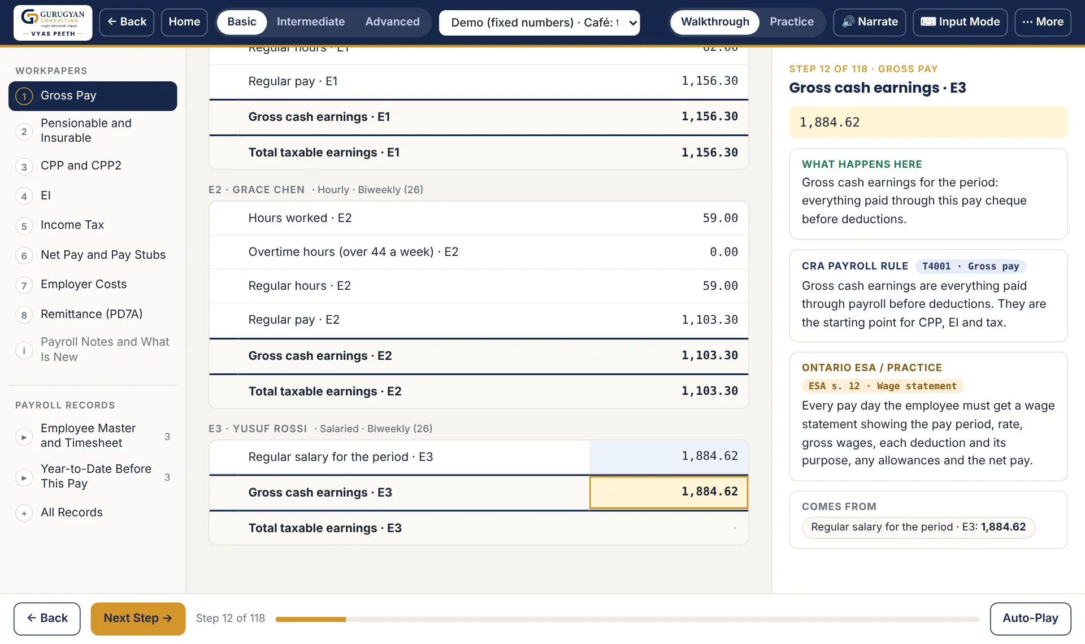The height and width of the screenshot is (644, 1085).
Task: Click the step 3 circle beside CPP and CPP2
Action: [x=24, y=167]
